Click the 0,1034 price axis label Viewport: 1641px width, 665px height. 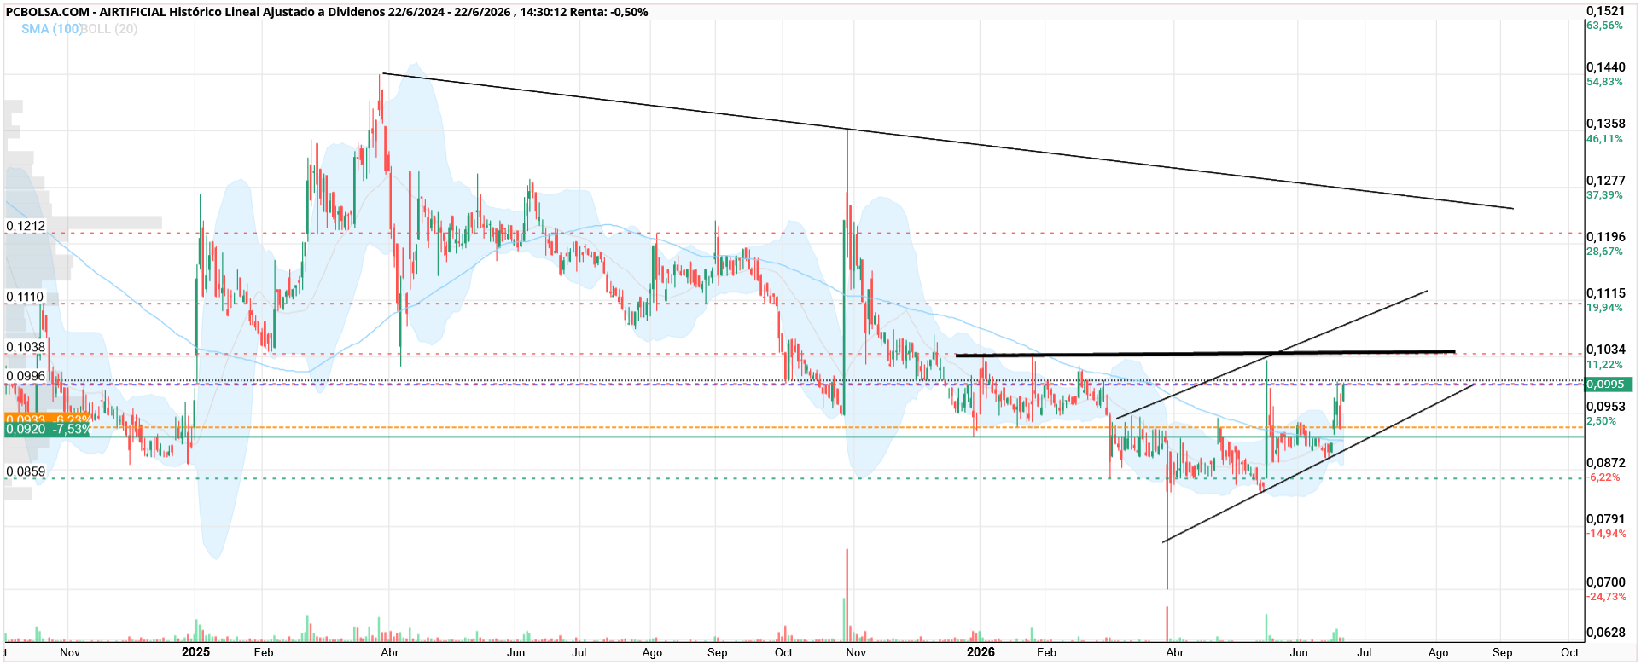pyautogui.click(x=1605, y=350)
